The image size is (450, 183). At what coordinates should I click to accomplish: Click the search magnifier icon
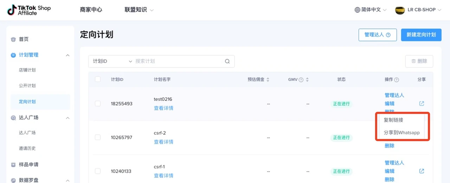tap(227, 61)
